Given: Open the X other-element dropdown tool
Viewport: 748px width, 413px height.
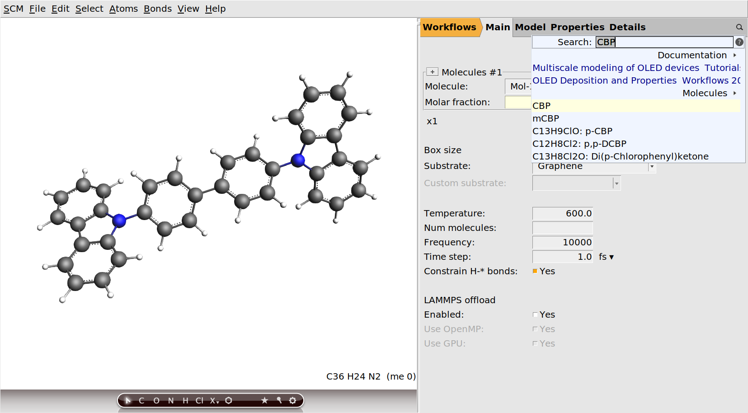Looking at the screenshot, I should click(x=214, y=400).
